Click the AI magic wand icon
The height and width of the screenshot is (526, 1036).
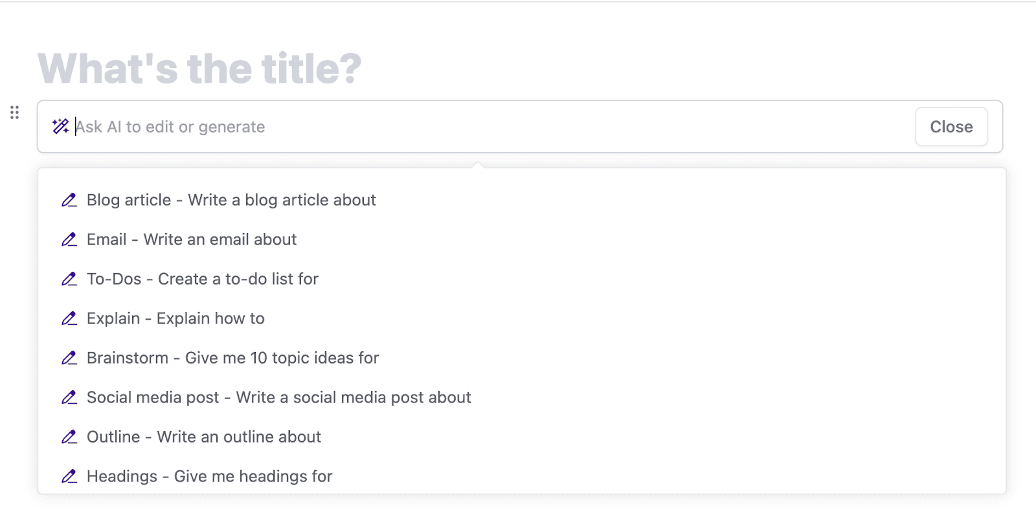(60, 126)
